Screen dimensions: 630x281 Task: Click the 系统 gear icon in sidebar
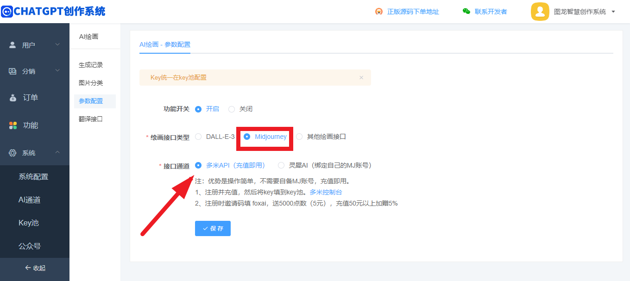(13, 153)
